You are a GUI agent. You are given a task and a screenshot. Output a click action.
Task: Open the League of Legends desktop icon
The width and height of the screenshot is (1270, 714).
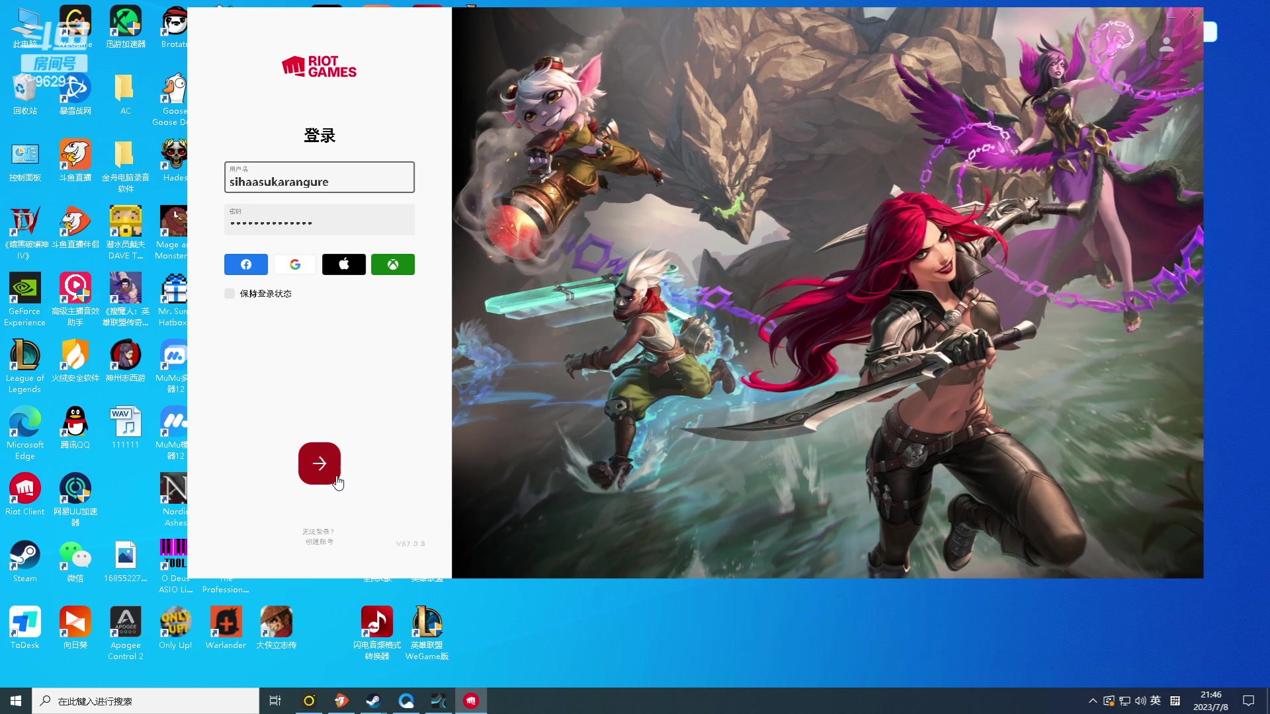pos(25,356)
